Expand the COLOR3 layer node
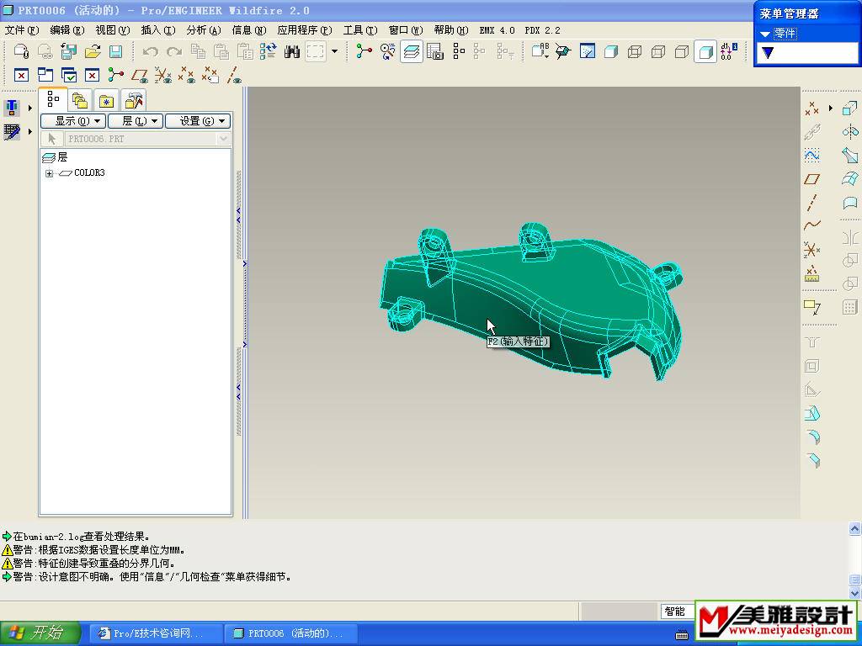The width and height of the screenshot is (862, 646). (x=49, y=173)
